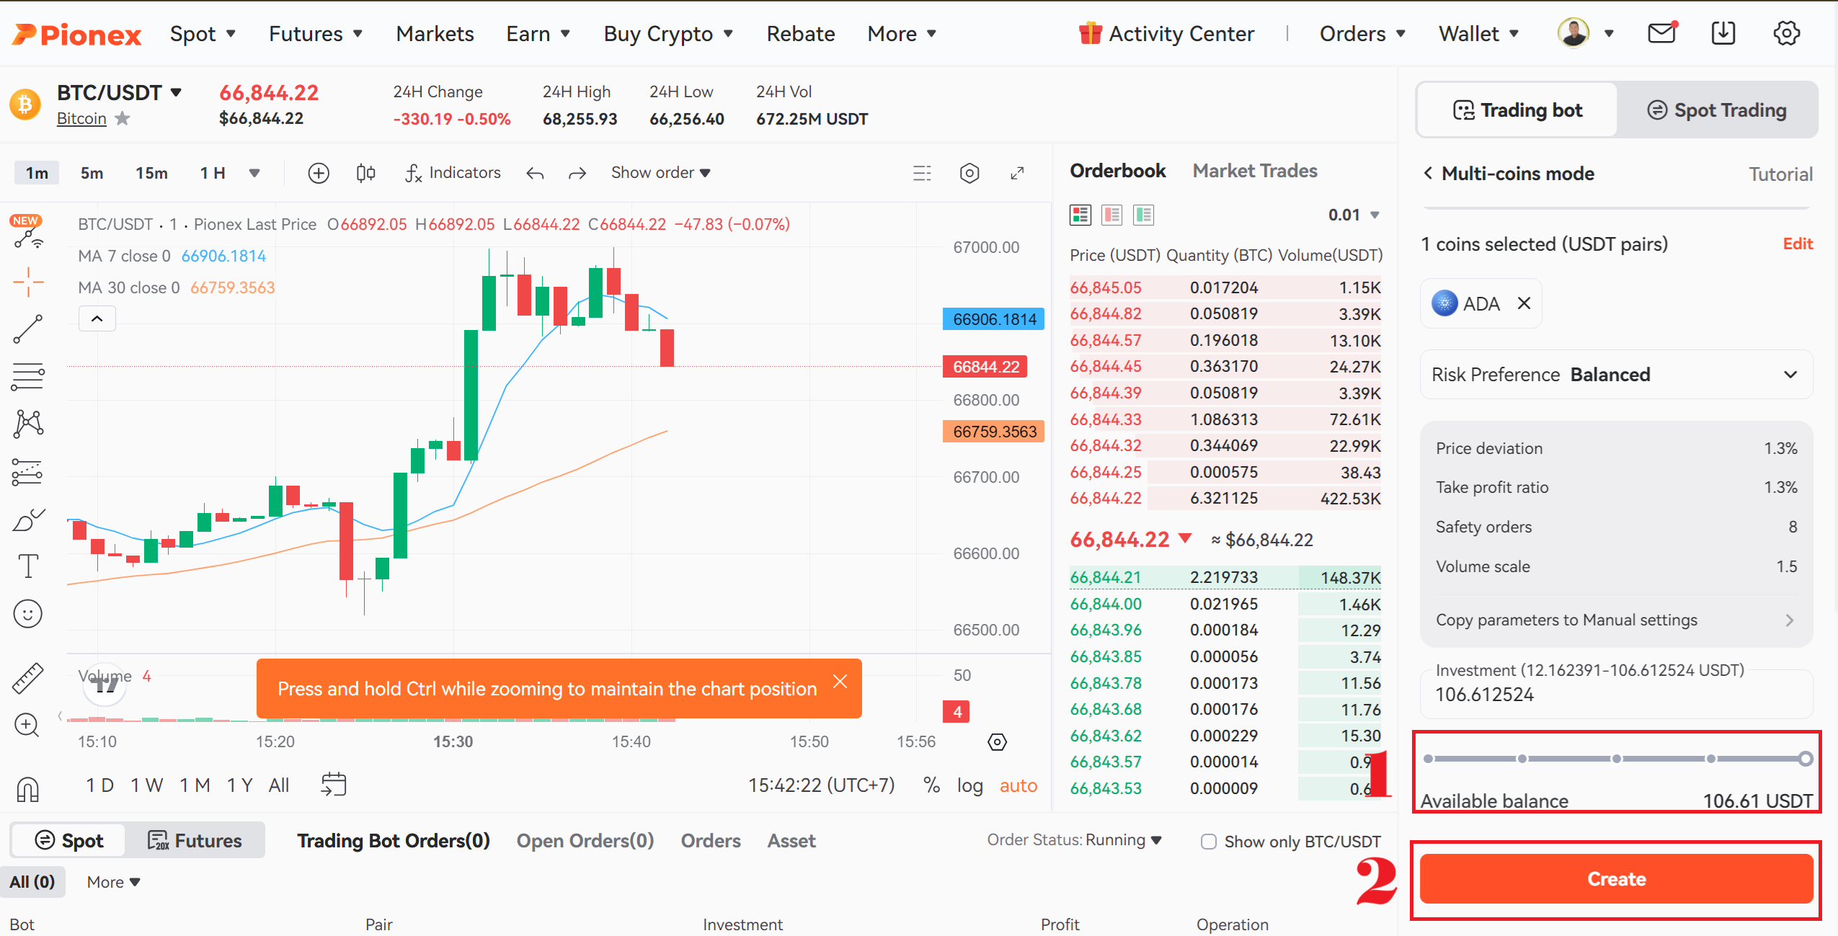1838x936 pixels.
Task: Show both bids and asks orderbook view
Action: click(x=1080, y=215)
